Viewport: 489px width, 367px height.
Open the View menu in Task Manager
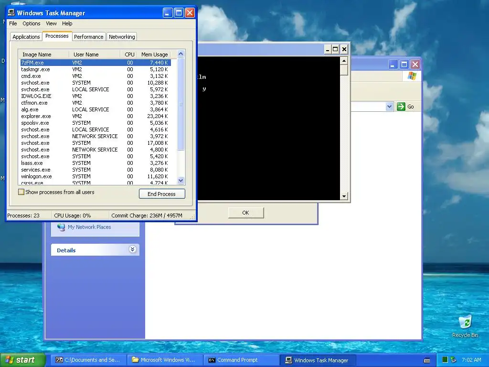[51, 23]
